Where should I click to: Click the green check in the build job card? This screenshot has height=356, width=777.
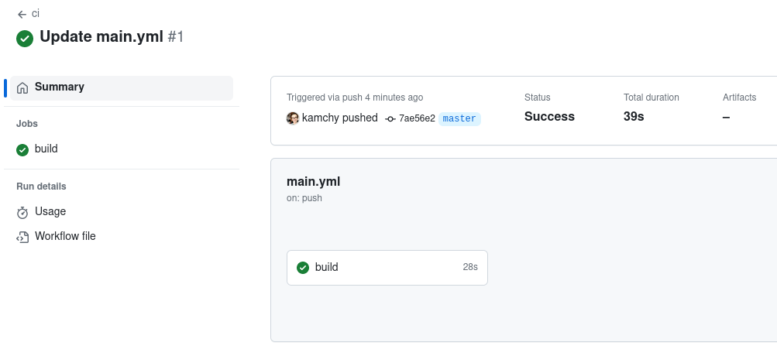point(303,268)
